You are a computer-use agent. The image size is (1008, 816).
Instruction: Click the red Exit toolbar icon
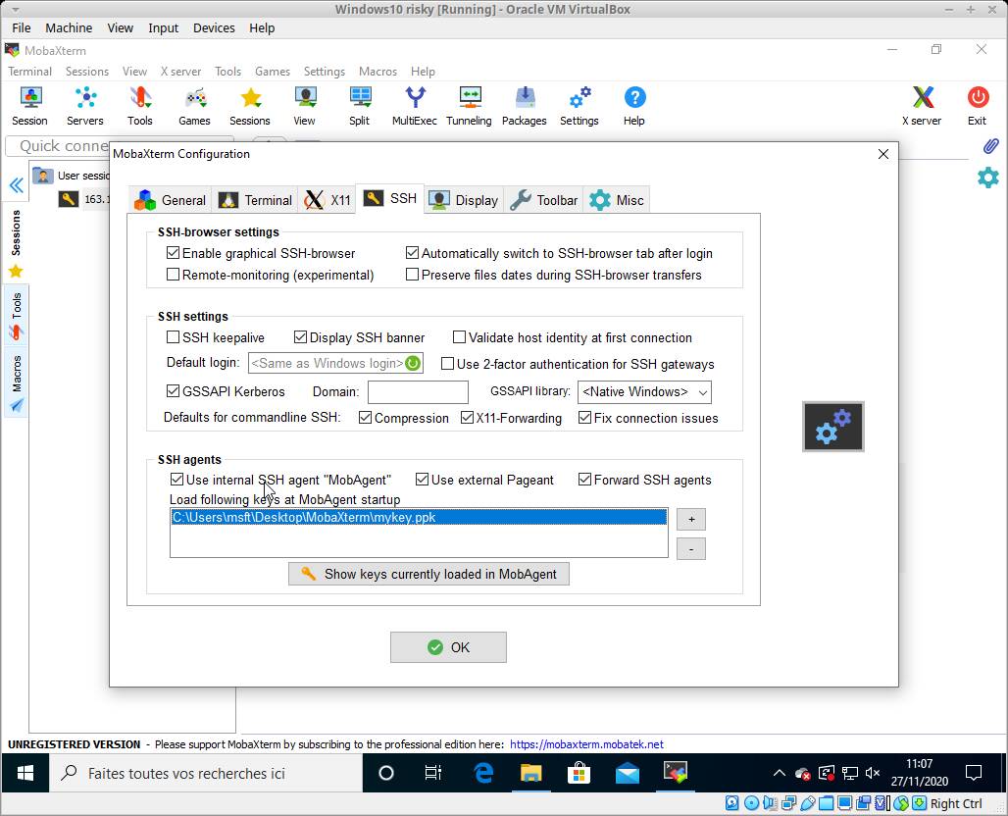[x=978, y=106]
